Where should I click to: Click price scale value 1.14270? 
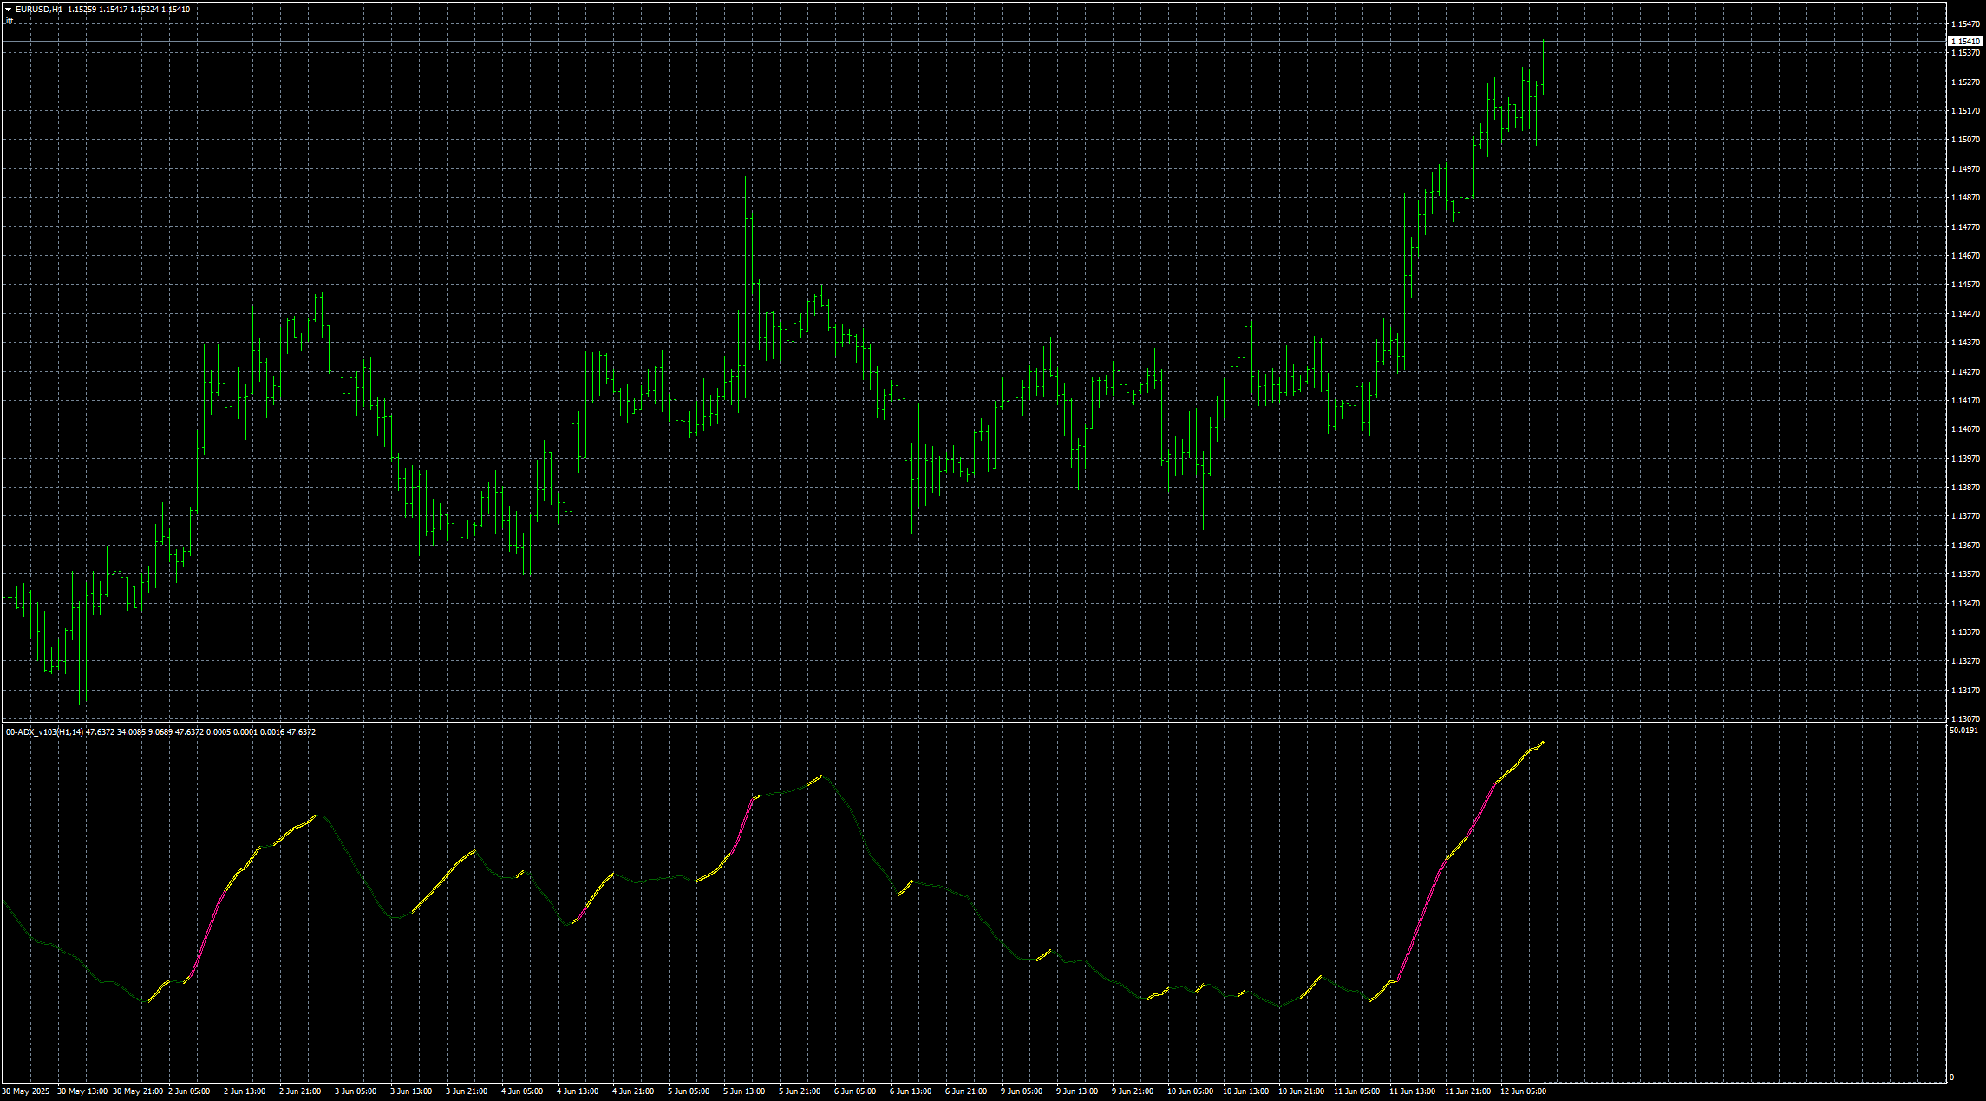click(x=1964, y=372)
